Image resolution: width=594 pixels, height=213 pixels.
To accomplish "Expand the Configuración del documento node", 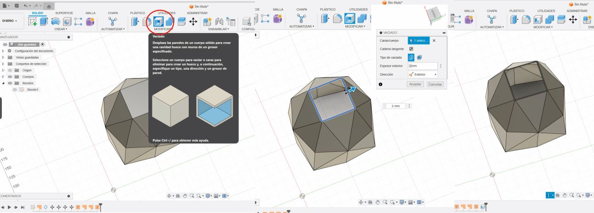I will point(3,51).
